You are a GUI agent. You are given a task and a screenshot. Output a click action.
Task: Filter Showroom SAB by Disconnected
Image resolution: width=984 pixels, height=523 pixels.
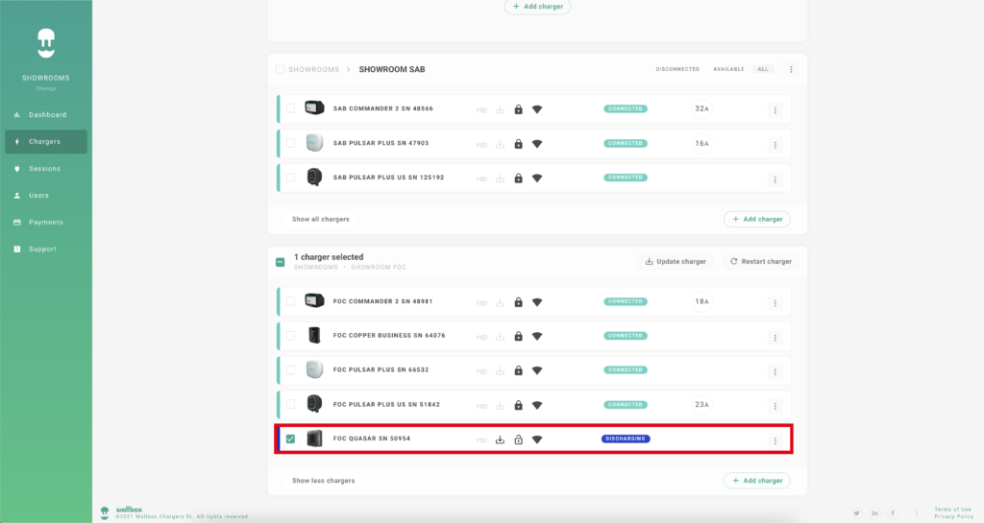tap(677, 69)
